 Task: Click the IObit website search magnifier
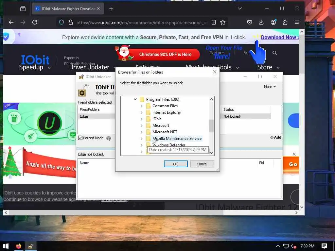pos(274,53)
